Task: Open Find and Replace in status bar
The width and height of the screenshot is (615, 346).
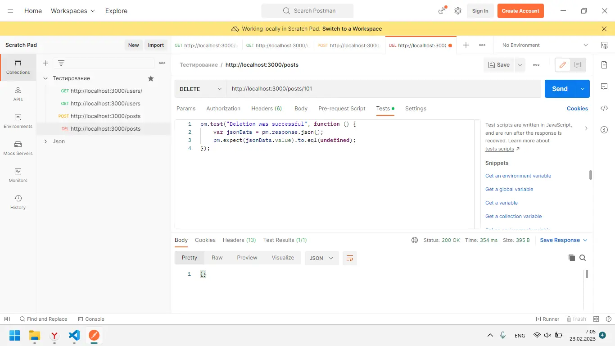Action: coord(43,319)
